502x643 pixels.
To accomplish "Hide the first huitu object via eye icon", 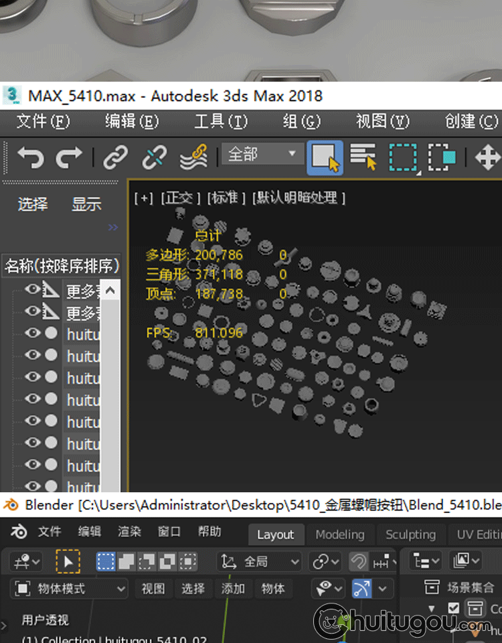I will point(32,334).
